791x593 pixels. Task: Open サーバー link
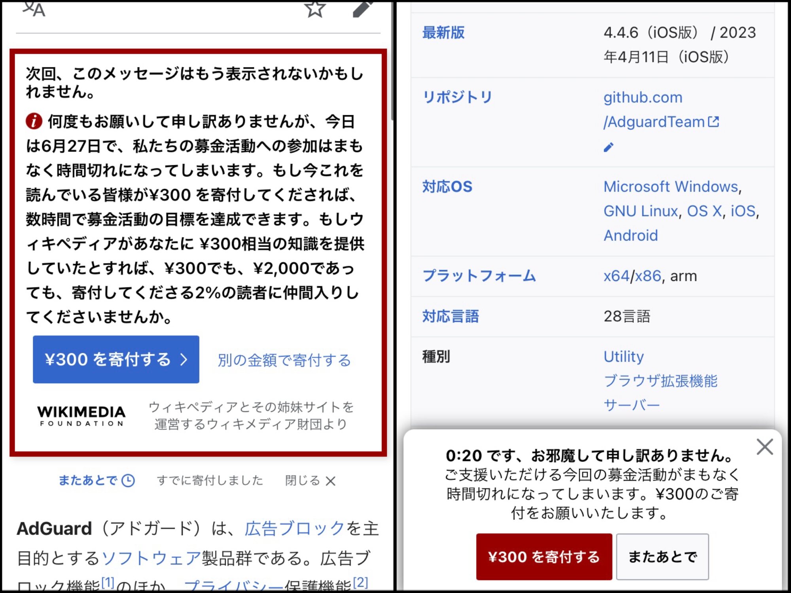632,405
